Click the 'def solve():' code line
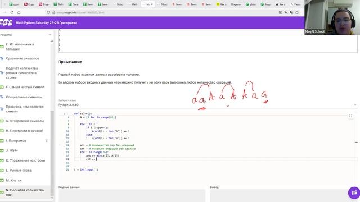This screenshot has height=202, width=360. tap(83, 113)
